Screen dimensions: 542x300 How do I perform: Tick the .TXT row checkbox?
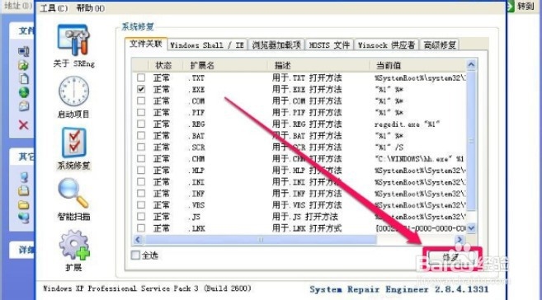point(141,77)
